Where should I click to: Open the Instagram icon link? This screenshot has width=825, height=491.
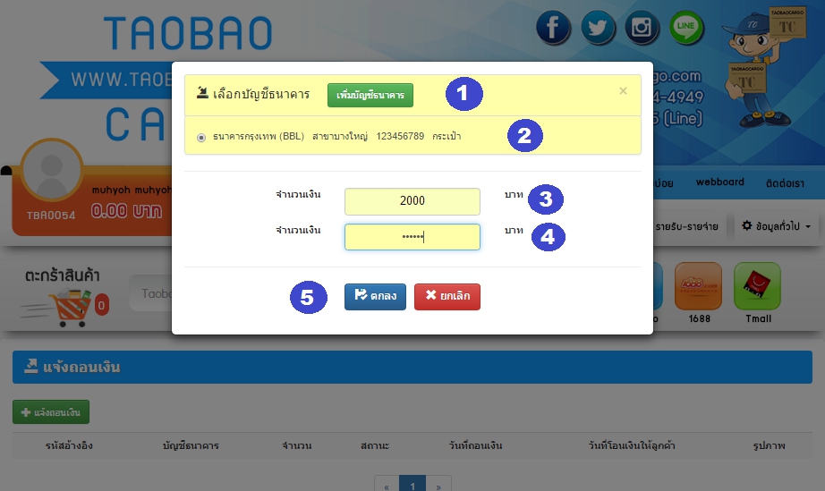pos(642,28)
